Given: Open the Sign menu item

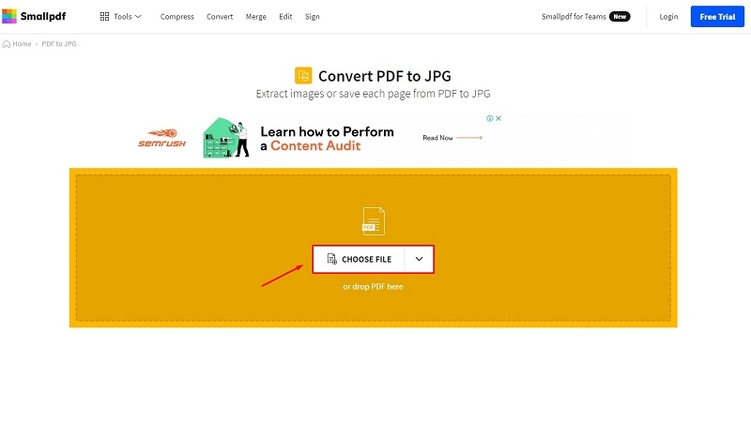Looking at the screenshot, I should pos(313,17).
